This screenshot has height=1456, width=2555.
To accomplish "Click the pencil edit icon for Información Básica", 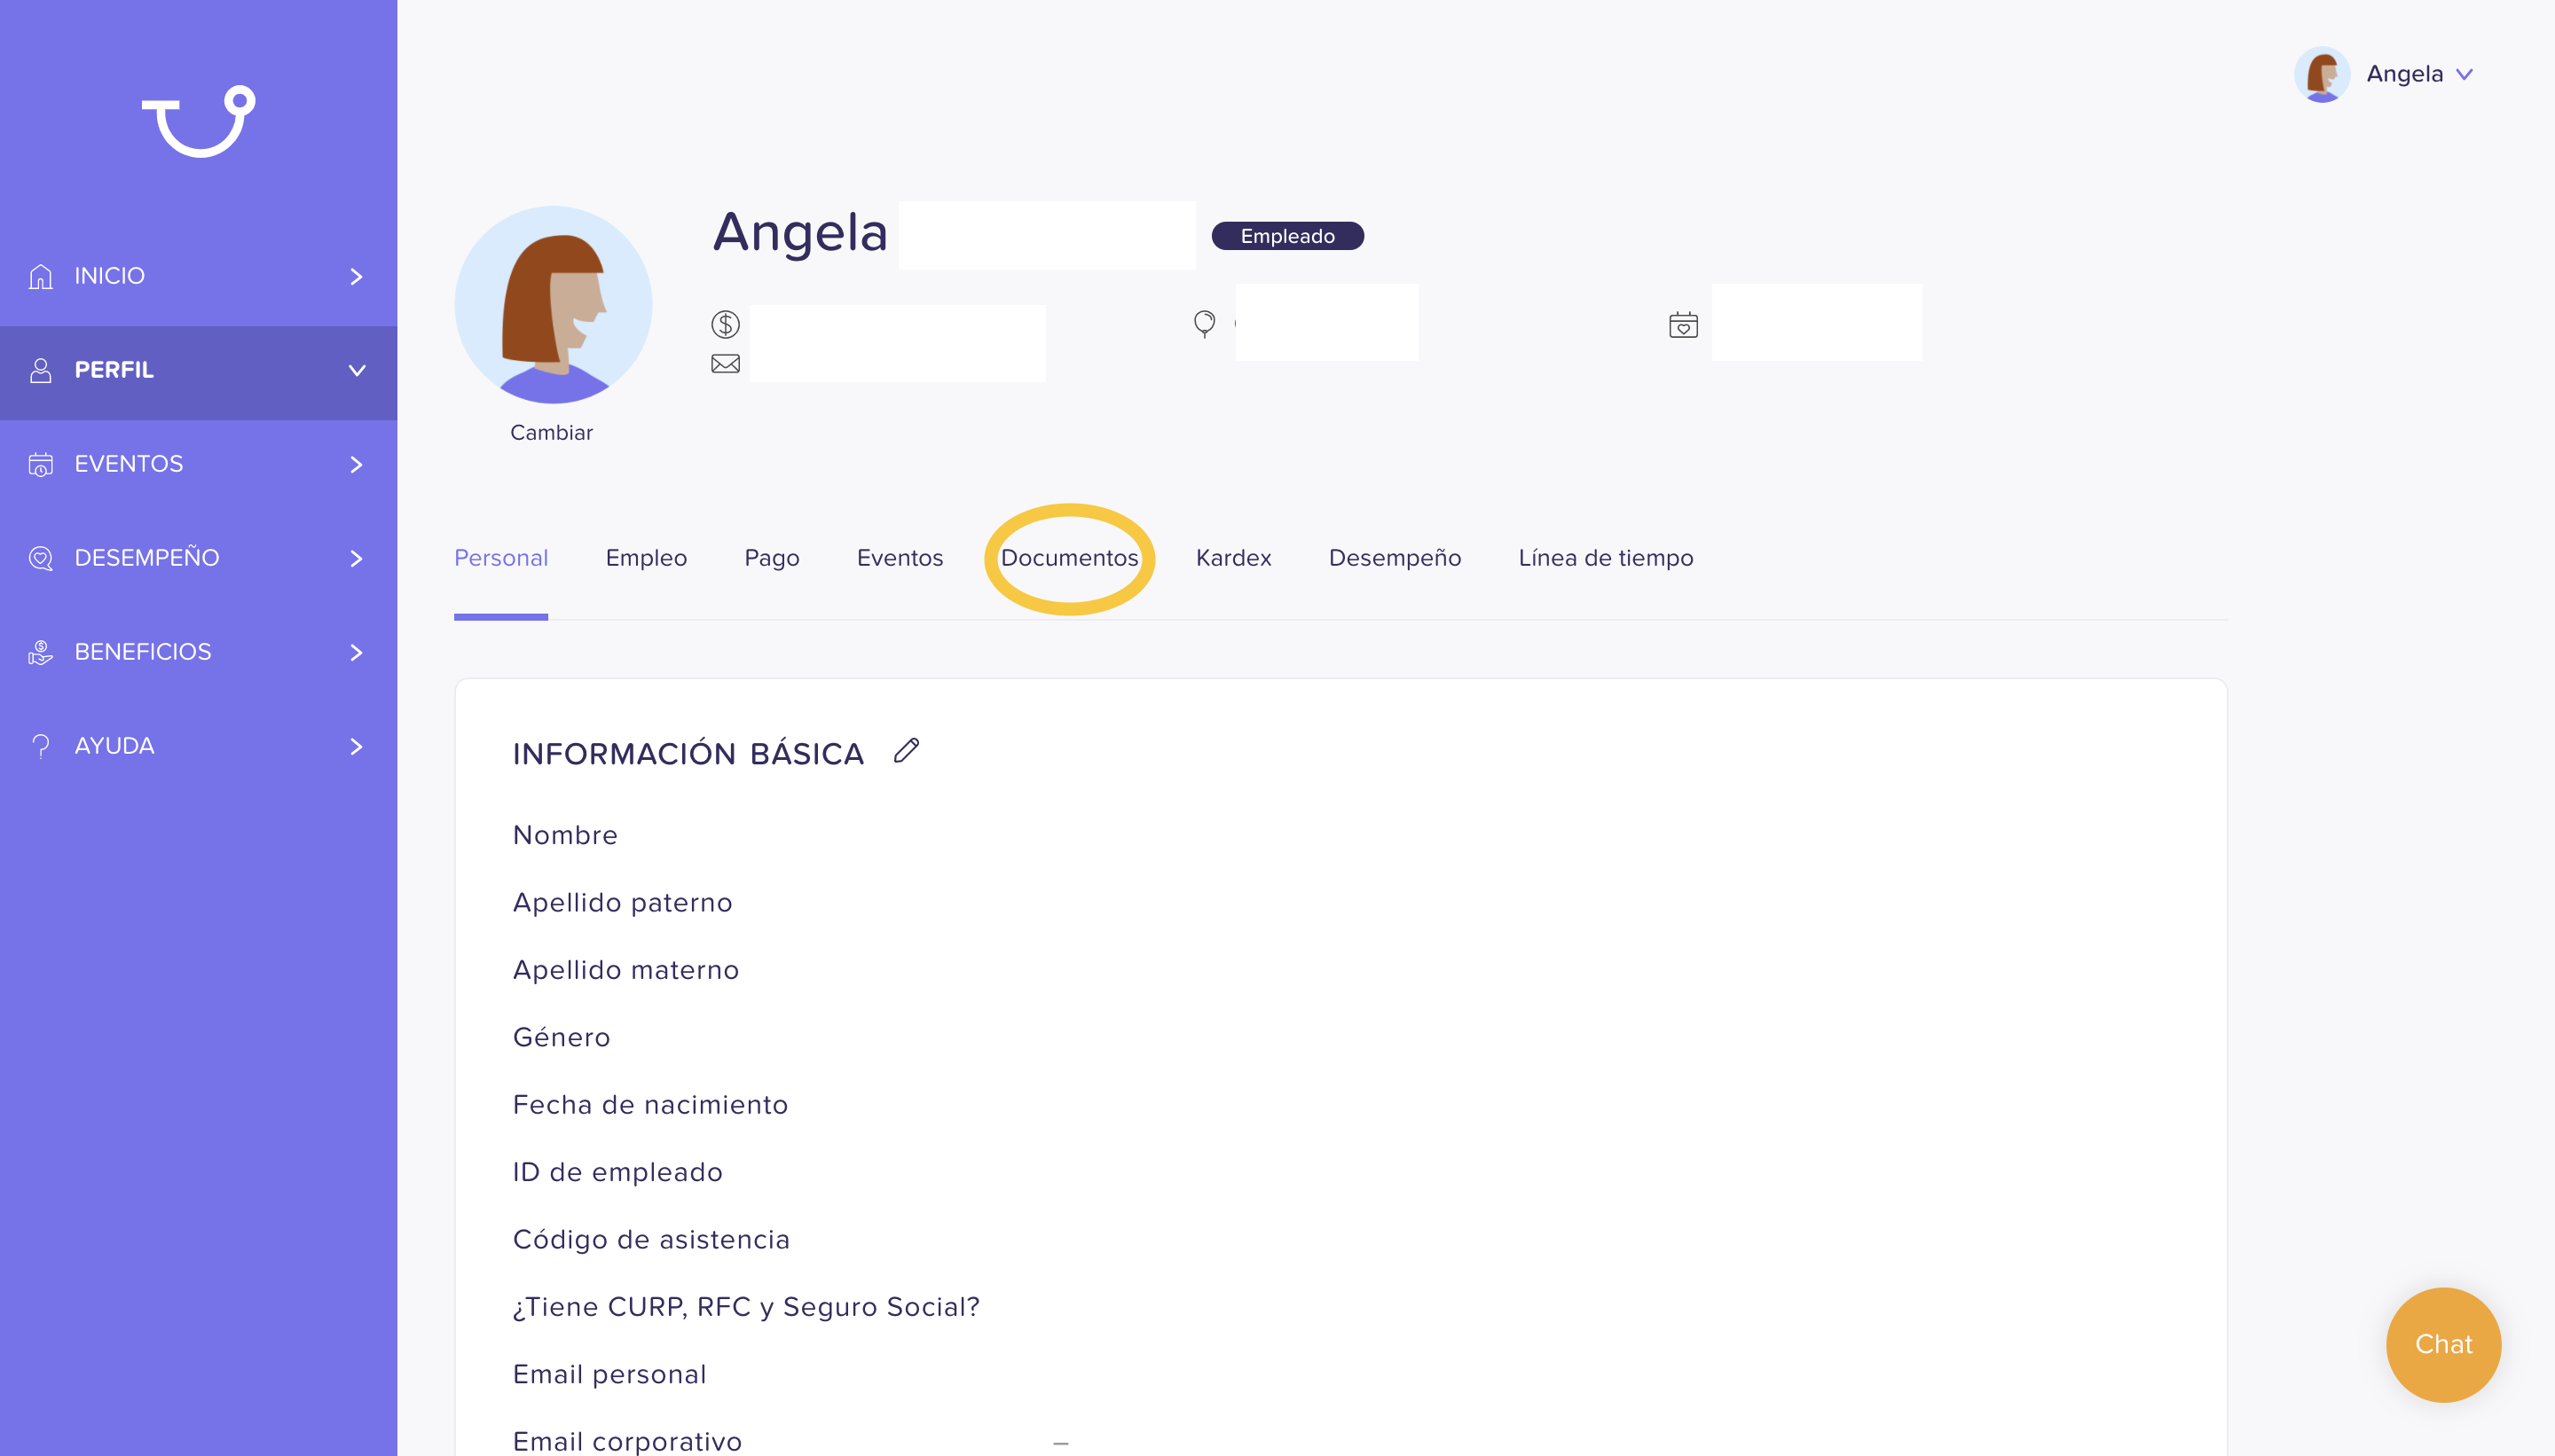I will pyautogui.click(x=907, y=750).
